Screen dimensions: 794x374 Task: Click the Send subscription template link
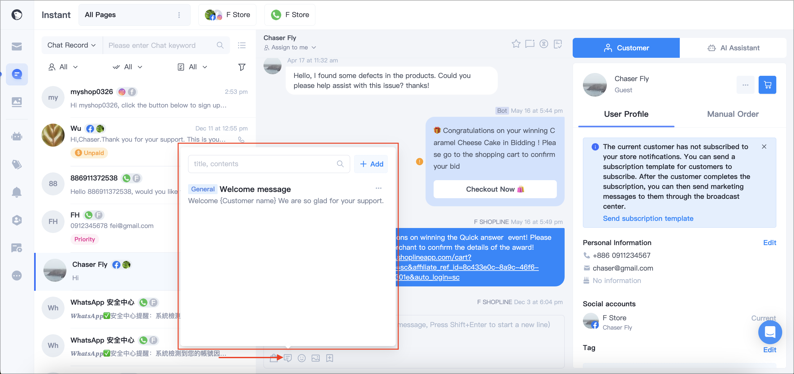(x=648, y=218)
